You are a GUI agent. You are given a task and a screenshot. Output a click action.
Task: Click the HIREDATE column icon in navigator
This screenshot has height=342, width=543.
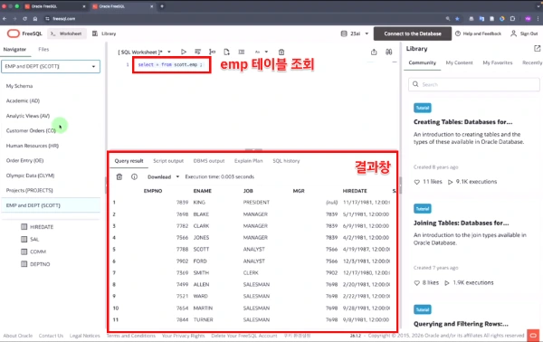(24, 227)
